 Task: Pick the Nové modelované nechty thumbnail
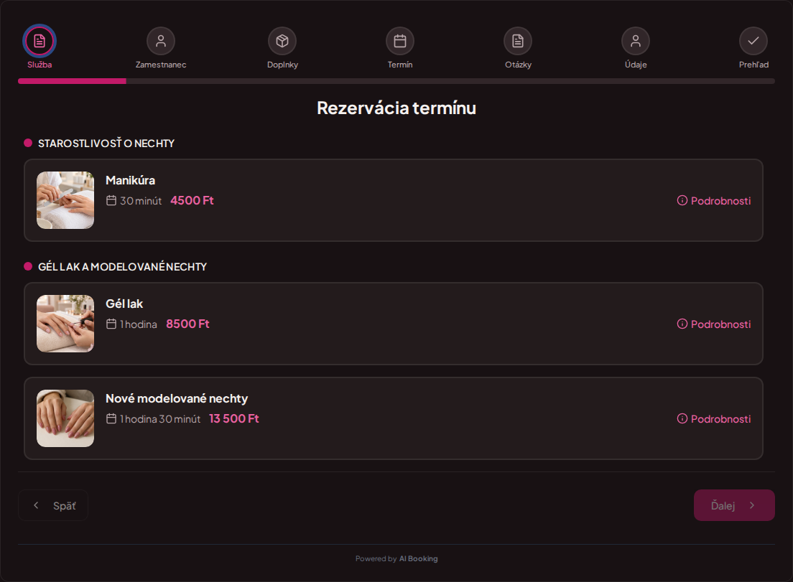pos(65,418)
